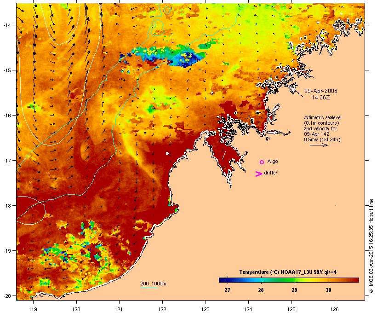Click the '-18' latitude axis label
Image resolution: width=377 pixels, height=313 pixels.
pyautogui.click(x=6, y=205)
